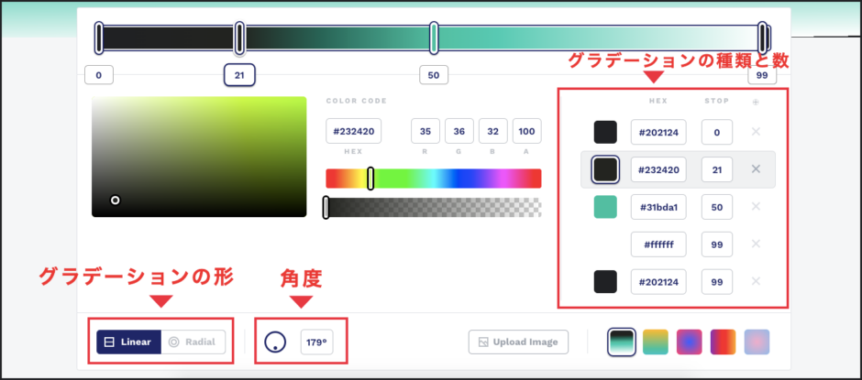Screen dimensions: 862x380
Task: Edit STOP value 50 in the list
Action: tap(717, 207)
